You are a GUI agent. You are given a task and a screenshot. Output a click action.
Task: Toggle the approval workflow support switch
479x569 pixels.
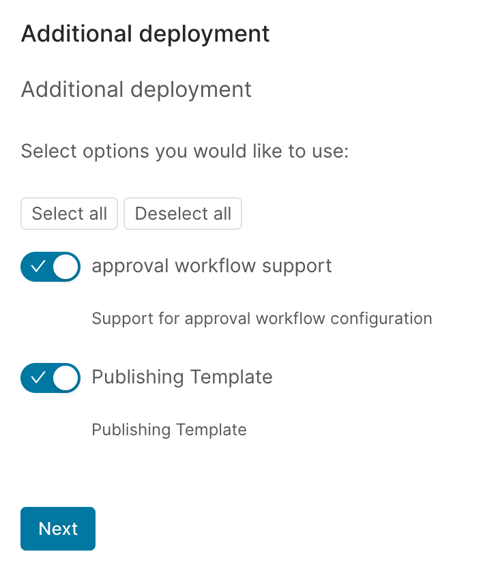(50, 267)
